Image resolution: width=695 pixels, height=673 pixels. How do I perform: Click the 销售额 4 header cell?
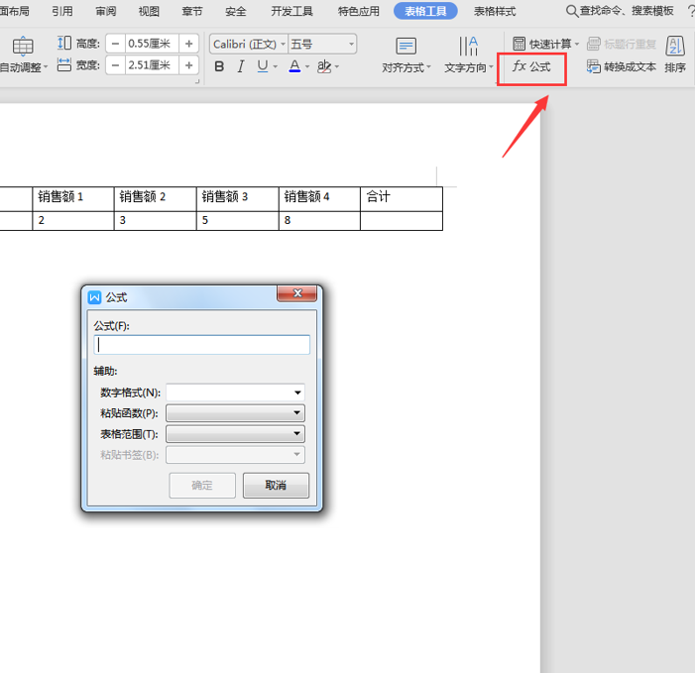click(x=319, y=198)
